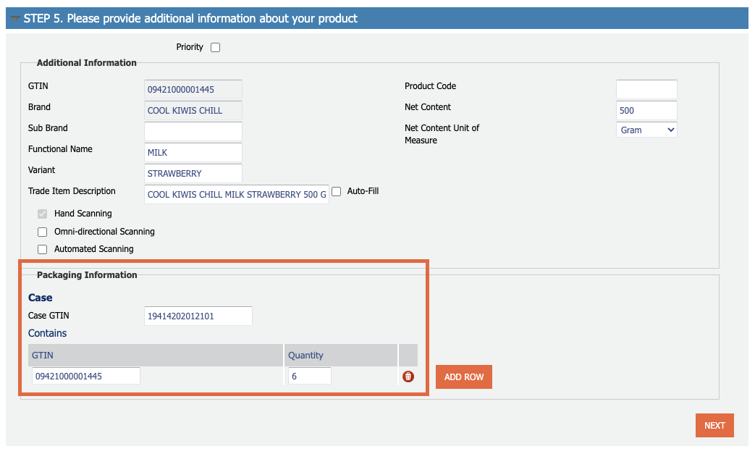This screenshot has width=755, height=454.
Task: Click the Functional Name field with MILK
Action: [193, 153]
